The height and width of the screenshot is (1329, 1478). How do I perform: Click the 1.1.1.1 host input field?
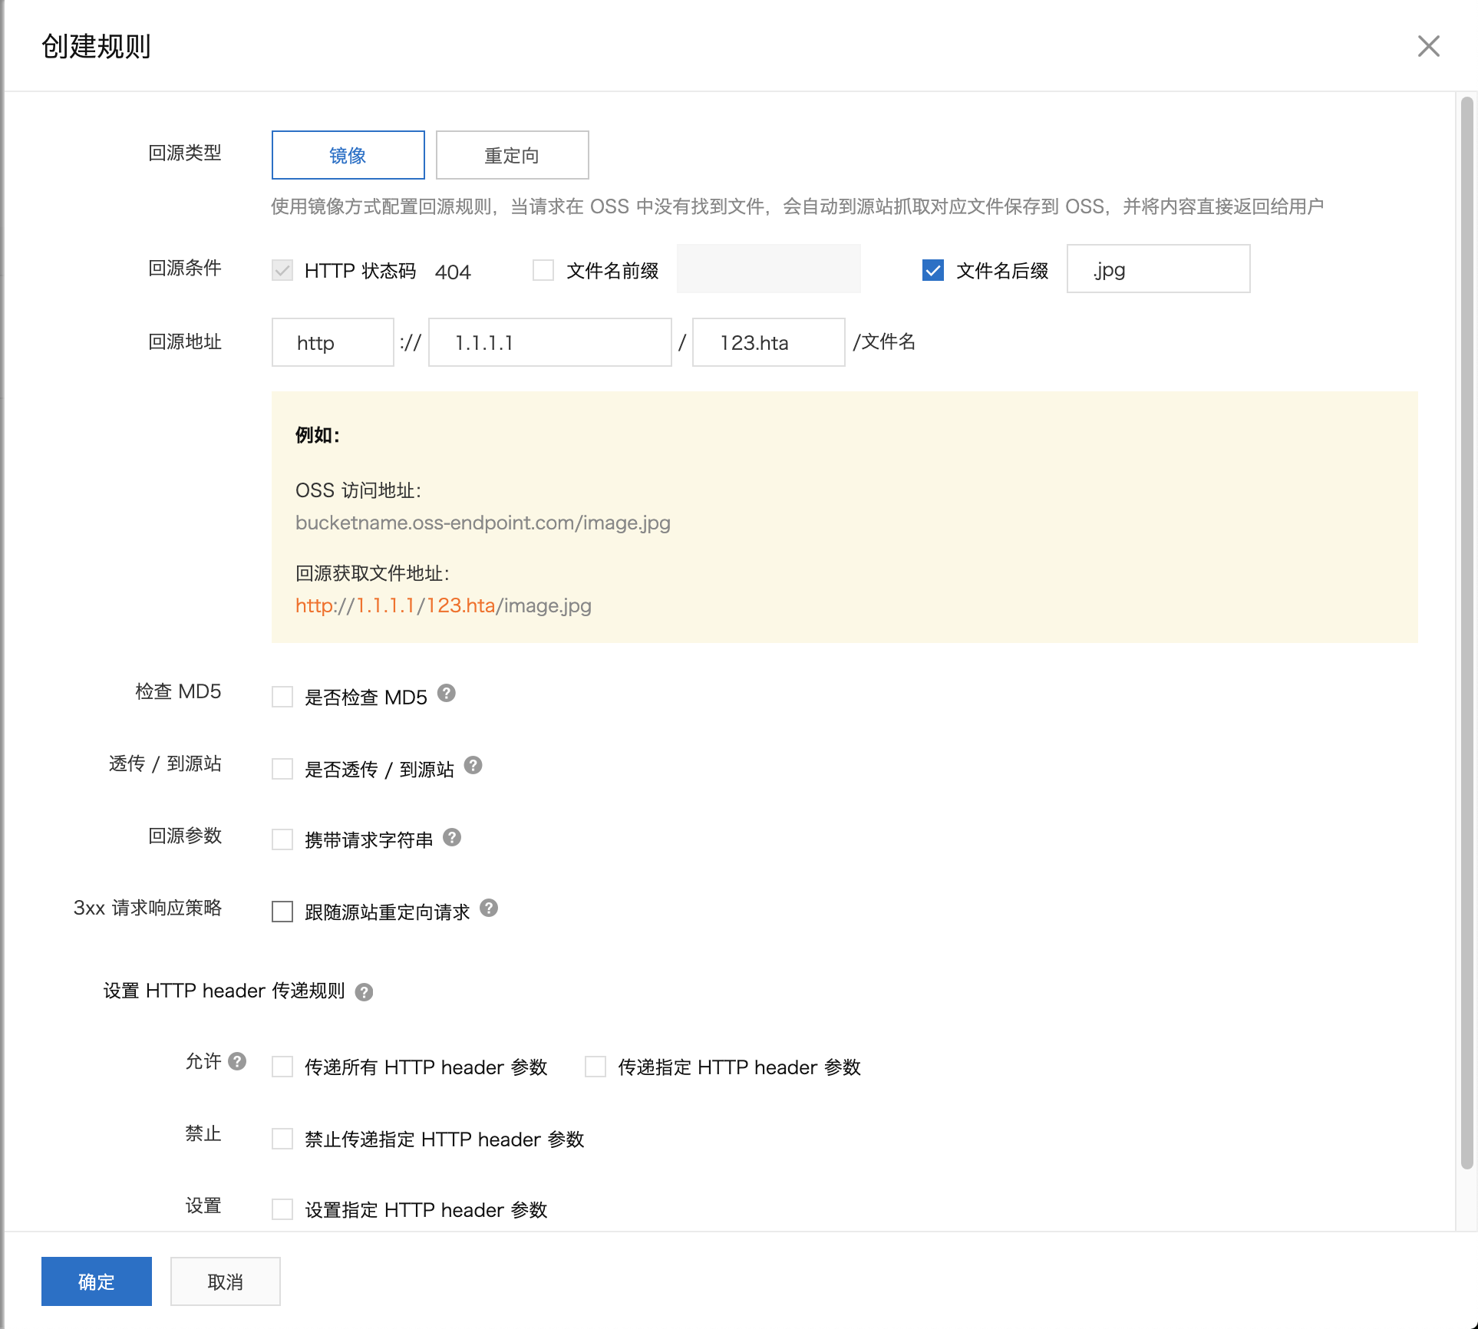(549, 342)
